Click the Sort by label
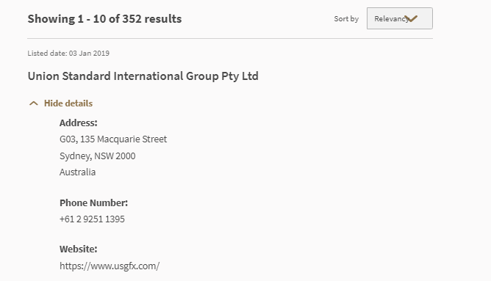The width and height of the screenshot is (491, 281). (346, 19)
